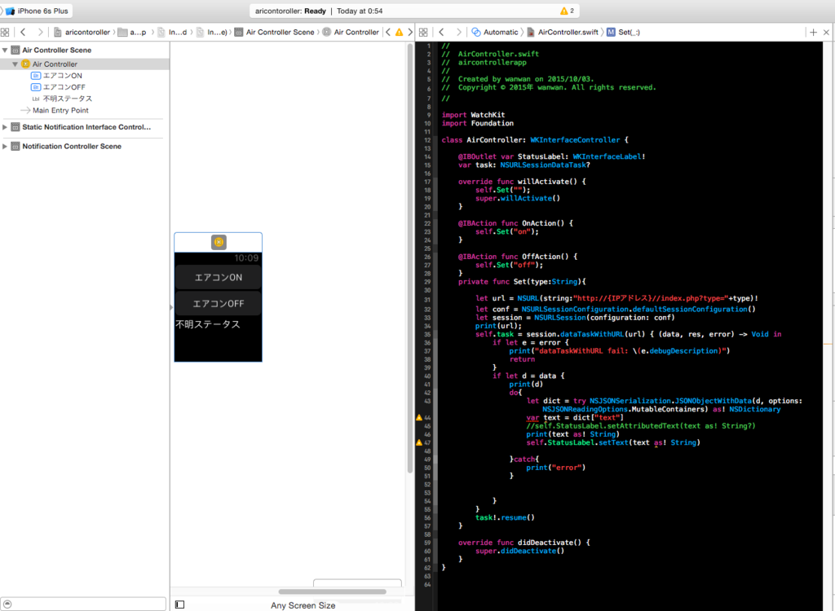Open Air Controller Scene jump bar segment
The image size is (835, 611).
click(x=274, y=32)
